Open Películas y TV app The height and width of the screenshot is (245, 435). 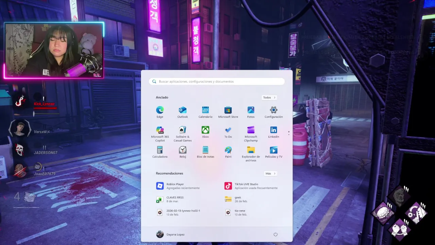point(274,152)
